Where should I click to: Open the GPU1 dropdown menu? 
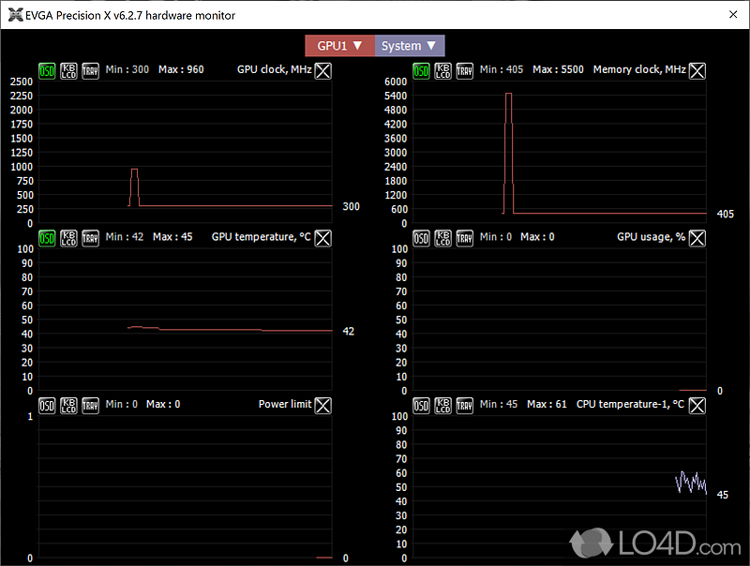(340, 46)
